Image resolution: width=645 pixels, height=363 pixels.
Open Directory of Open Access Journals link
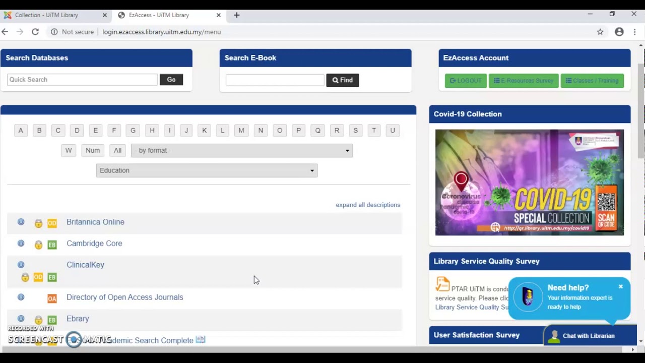click(x=125, y=297)
